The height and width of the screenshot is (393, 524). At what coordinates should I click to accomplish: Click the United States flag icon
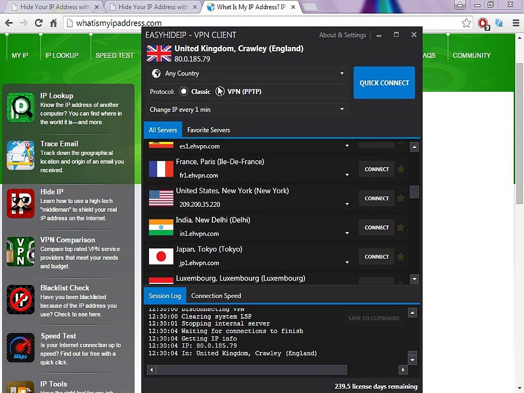click(161, 198)
